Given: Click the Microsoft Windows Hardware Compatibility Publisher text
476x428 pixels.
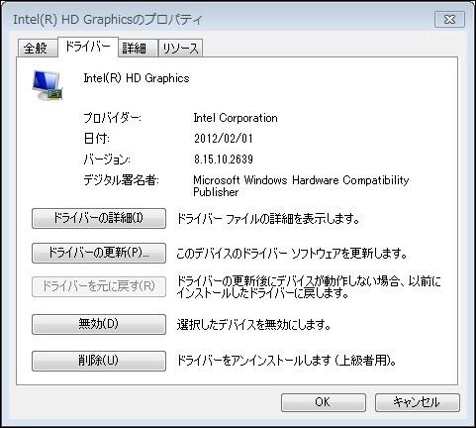Looking at the screenshot, I should click(301, 186).
